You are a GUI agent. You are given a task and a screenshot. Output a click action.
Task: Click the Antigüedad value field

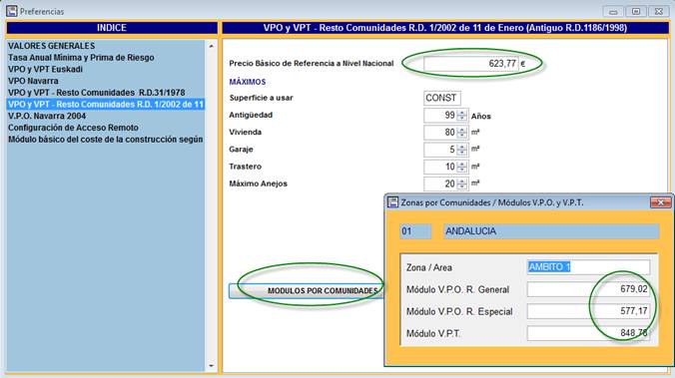pos(440,116)
